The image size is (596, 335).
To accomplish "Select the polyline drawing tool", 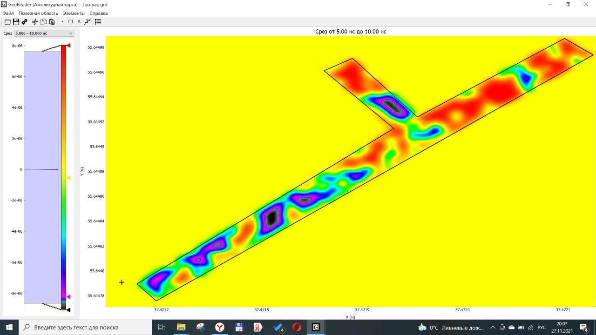I will click(x=88, y=22).
